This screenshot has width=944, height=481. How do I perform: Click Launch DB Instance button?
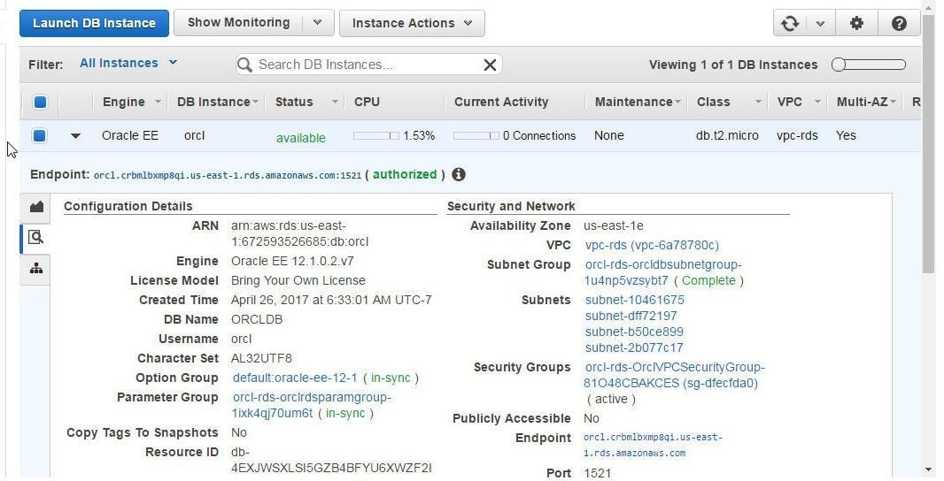coord(94,24)
